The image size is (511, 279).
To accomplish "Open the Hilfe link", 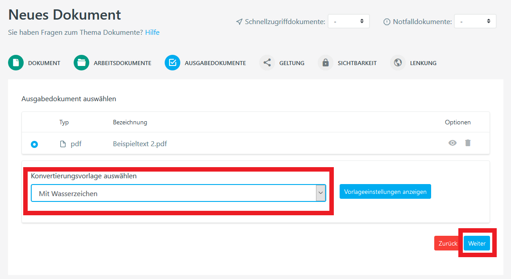I will click(x=152, y=33).
